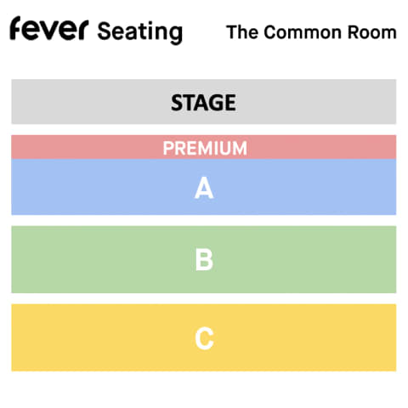Click The Common Room venue title

(311, 32)
